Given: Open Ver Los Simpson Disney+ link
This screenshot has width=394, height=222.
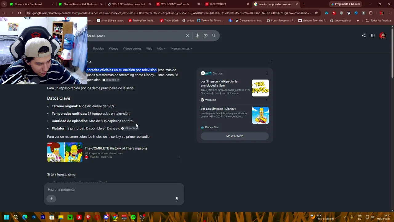Looking at the screenshot, I should (x=218, y=109).
